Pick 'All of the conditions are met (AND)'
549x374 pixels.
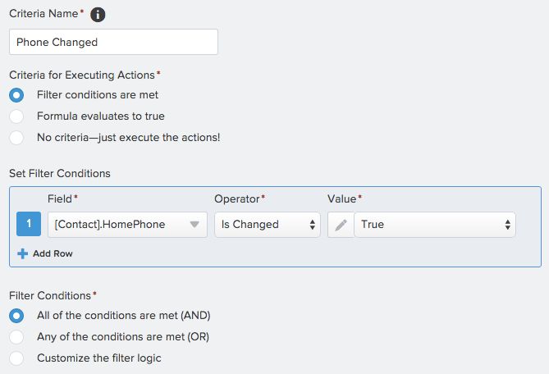click(x=16, y=316)
